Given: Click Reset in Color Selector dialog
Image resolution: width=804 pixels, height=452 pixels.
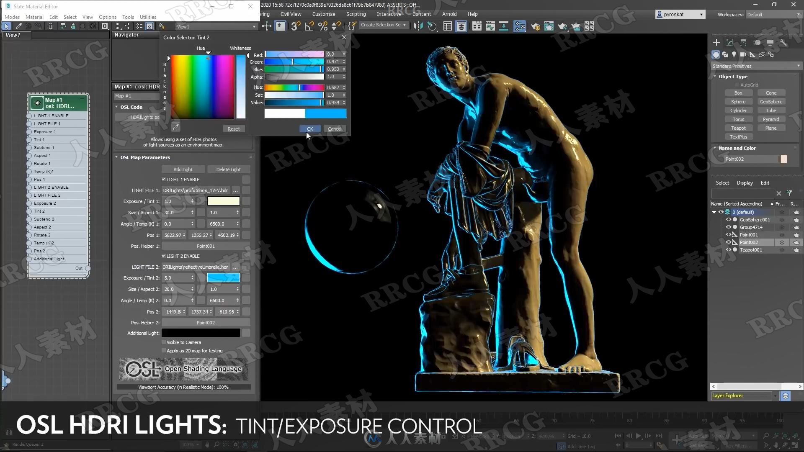Looking at the screenshot, I should (233, 128).
